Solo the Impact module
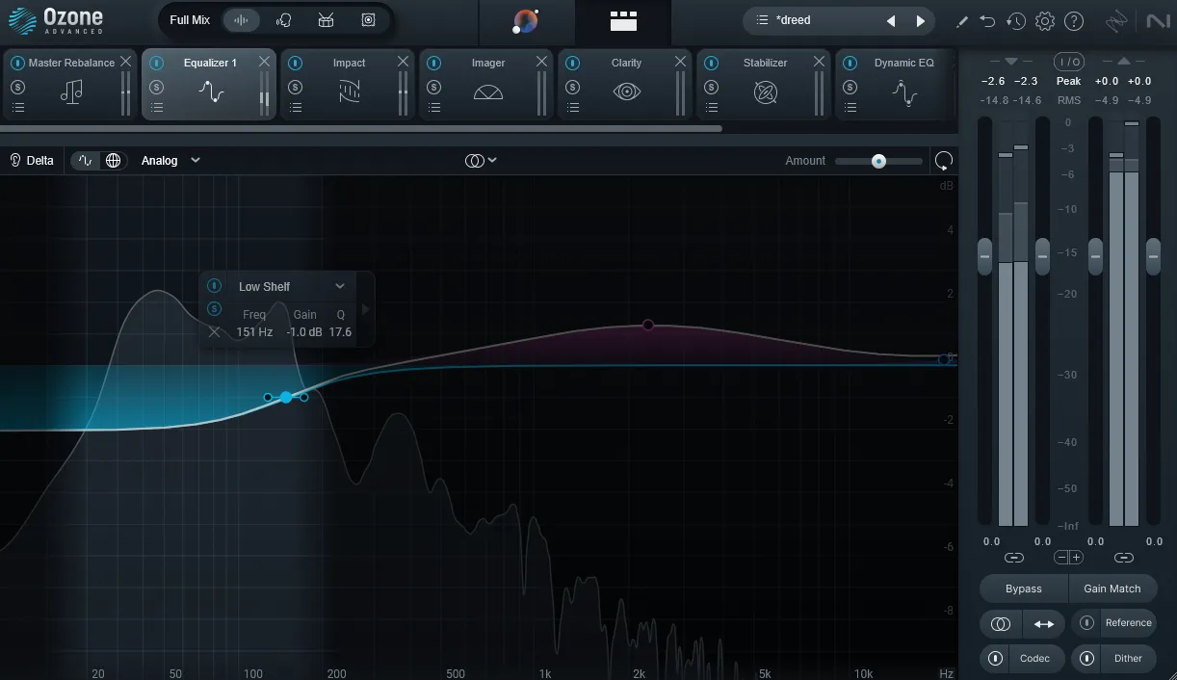Viewport: 1177px width, 680px height. [295, 87]
